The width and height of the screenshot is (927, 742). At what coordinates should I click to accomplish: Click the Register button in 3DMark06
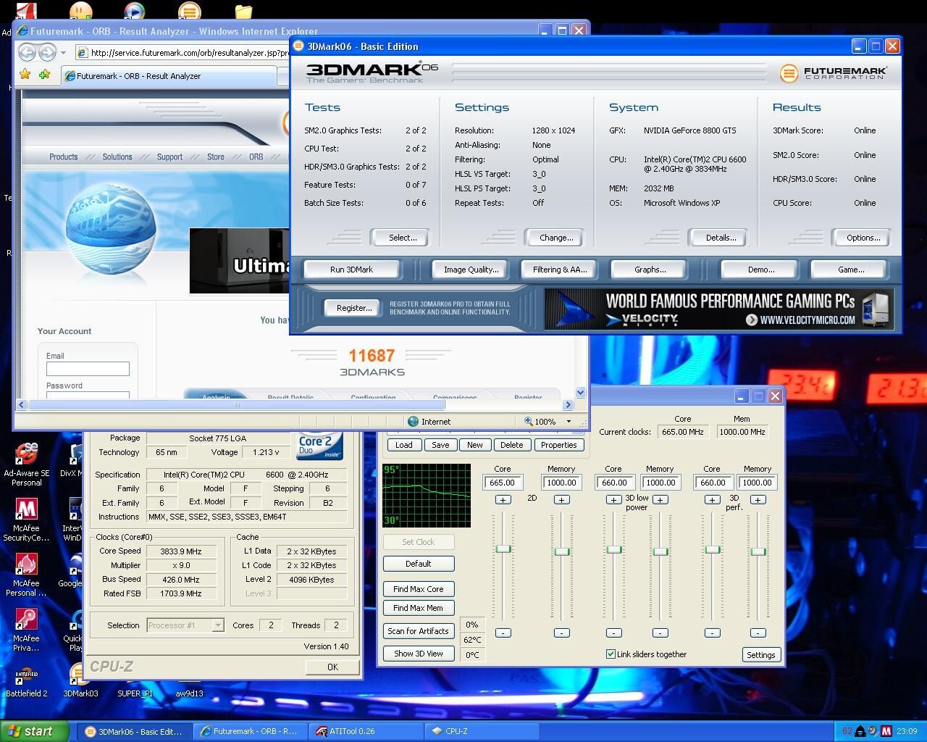(354, 308)
